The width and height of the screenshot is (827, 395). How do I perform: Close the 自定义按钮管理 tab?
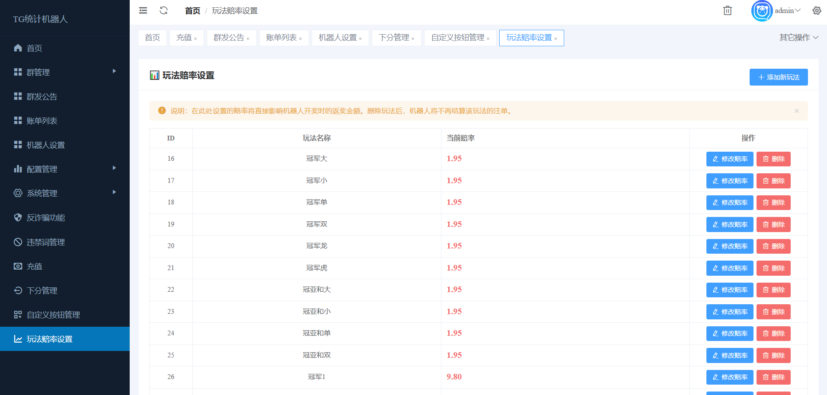click(x=488, y=39)
